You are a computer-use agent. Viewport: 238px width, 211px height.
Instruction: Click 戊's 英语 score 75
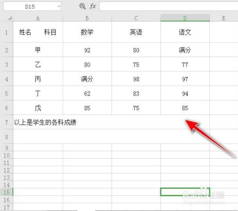coord(136,108)
